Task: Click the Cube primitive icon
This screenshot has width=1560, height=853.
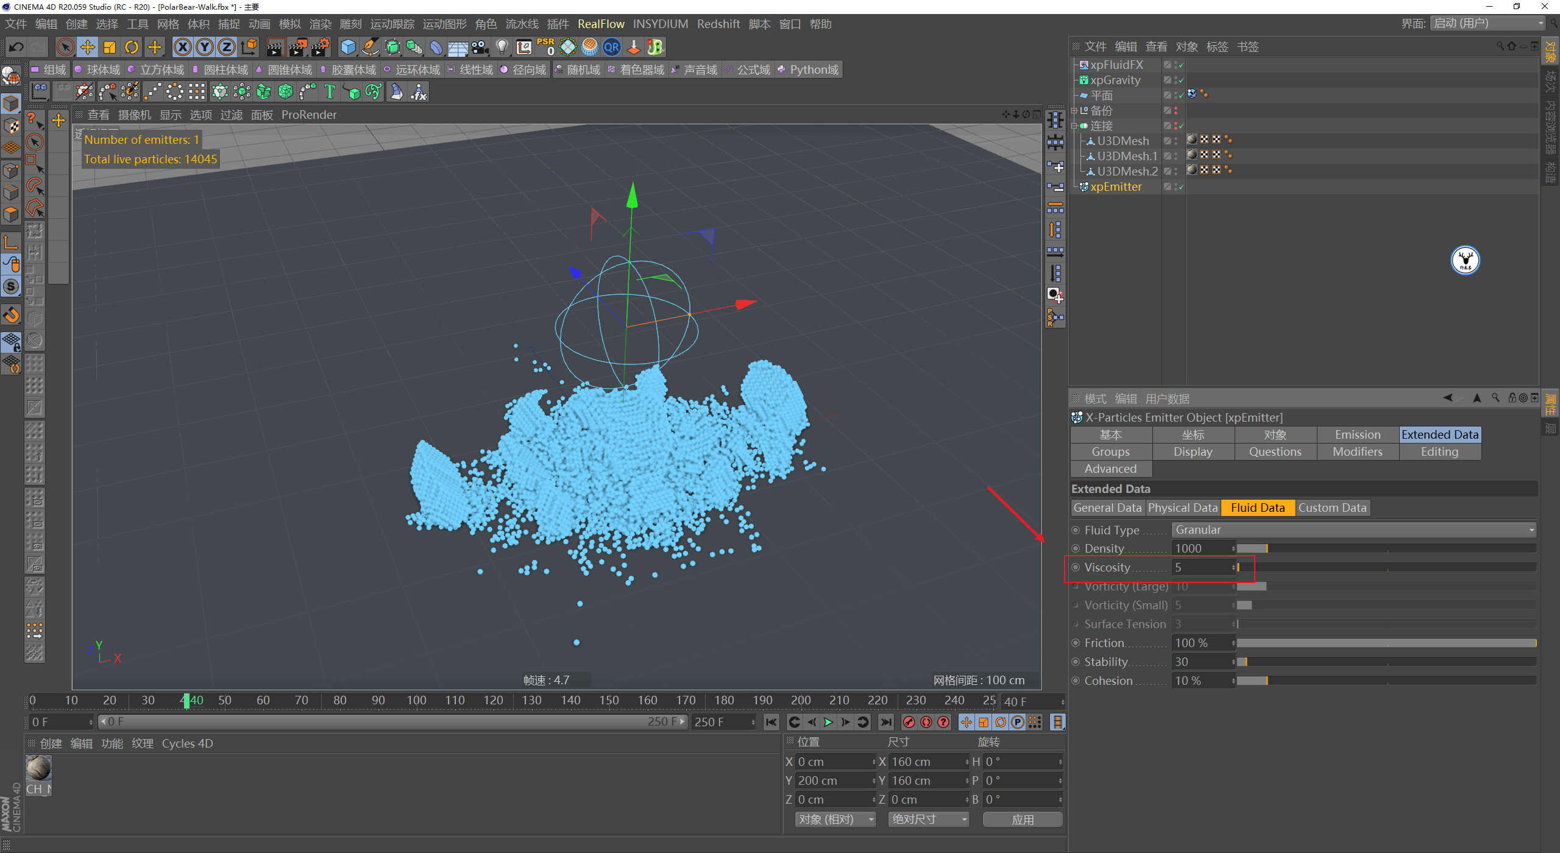Action: click(x=348, y=47)
